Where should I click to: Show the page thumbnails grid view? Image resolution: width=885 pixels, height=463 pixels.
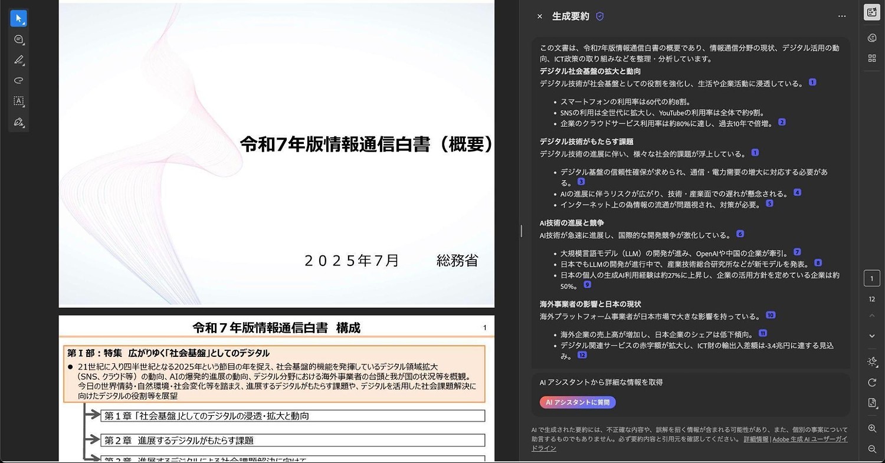coord(873,58)
